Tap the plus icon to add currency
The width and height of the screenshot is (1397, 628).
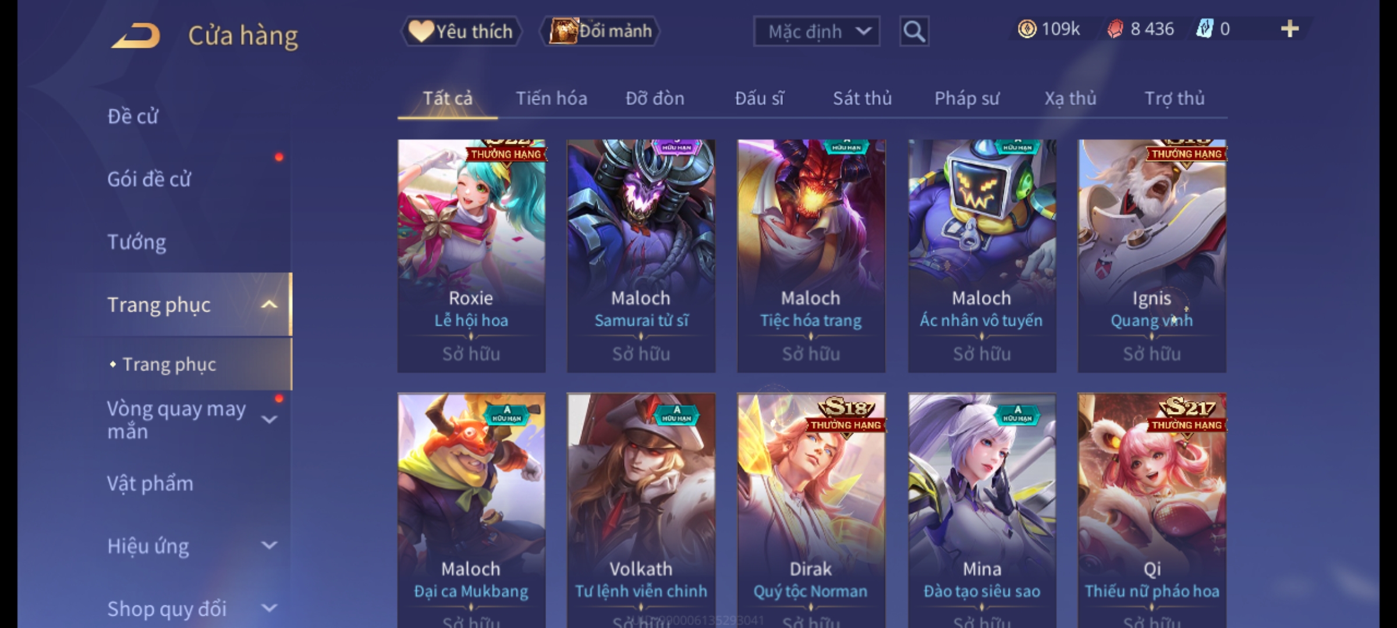pyautogui.click(x=1290, y=29)
